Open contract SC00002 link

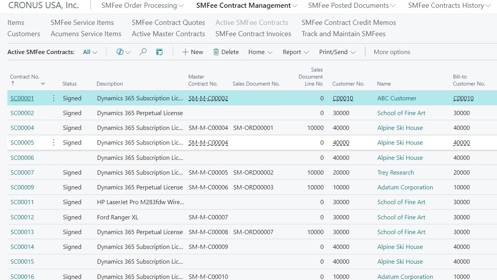[22, 113]
